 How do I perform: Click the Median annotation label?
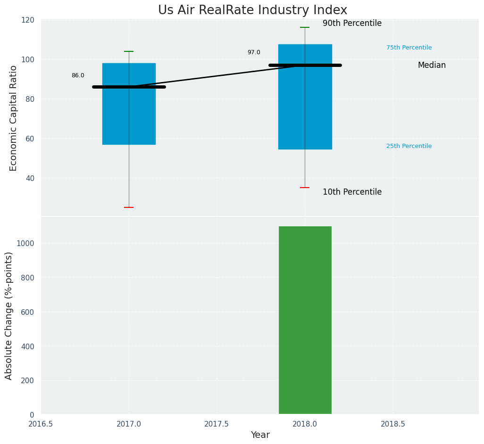pos(432,66)
